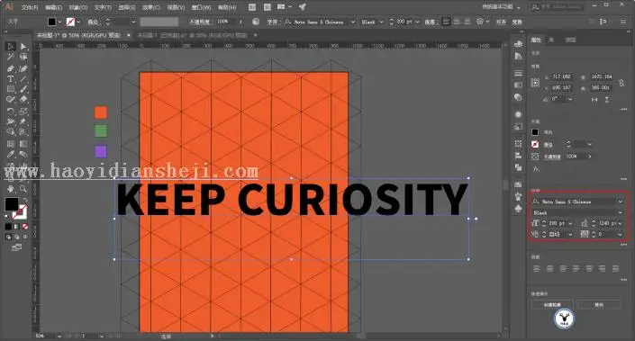The image size is (635, 341).
Task: Click the Make Envelope warp icon in control bar
Action: [480, 22]
